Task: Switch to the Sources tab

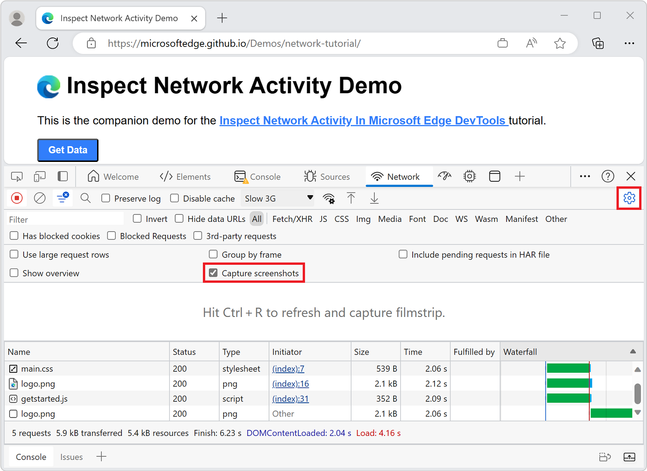Action: [328, 176]
